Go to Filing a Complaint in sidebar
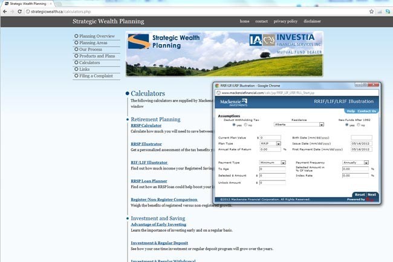Screen dimensions: 393x262 96,76
